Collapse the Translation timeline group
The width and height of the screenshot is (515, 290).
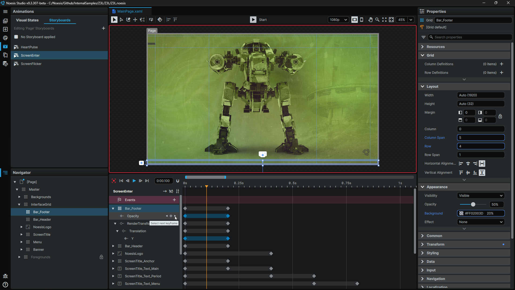pos(117,231)
